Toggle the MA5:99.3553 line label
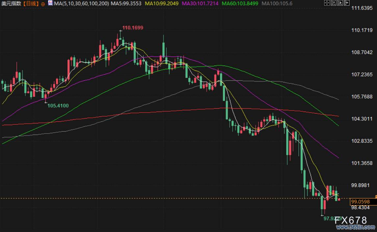The height and width of the screenshot is (232, 377). [x=126, y=4]
